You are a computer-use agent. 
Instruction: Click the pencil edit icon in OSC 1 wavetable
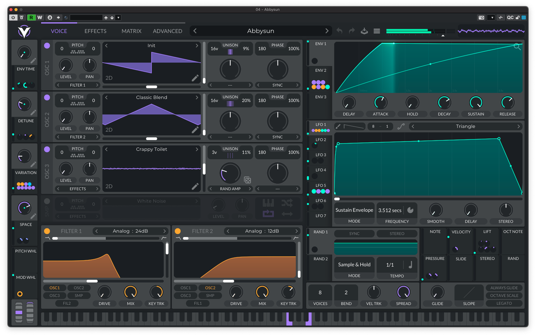195,78
